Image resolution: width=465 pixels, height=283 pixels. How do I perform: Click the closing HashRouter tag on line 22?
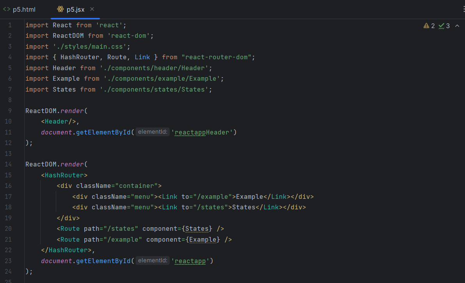pos(66,250)
